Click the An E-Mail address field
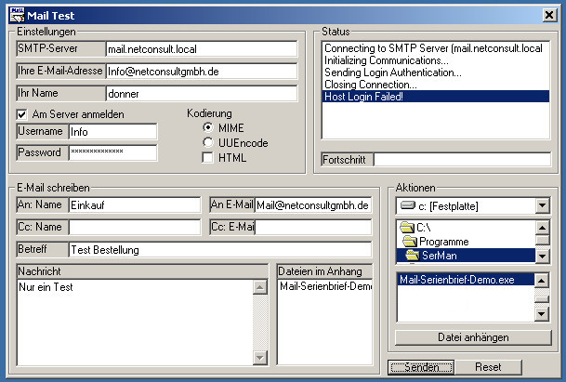 click(x=313, y=205)
